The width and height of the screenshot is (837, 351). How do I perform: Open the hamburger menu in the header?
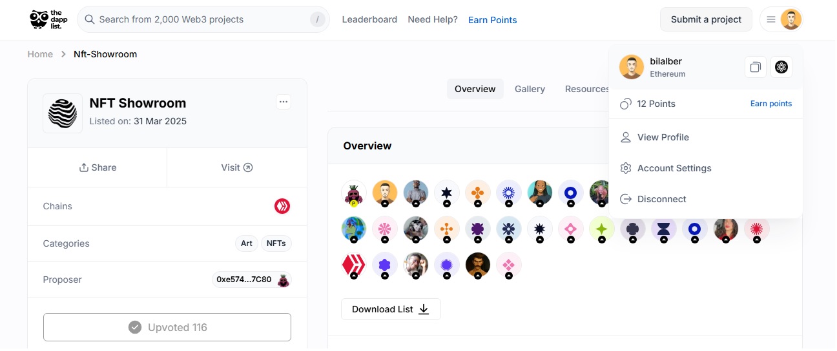(x=770, y=19)
